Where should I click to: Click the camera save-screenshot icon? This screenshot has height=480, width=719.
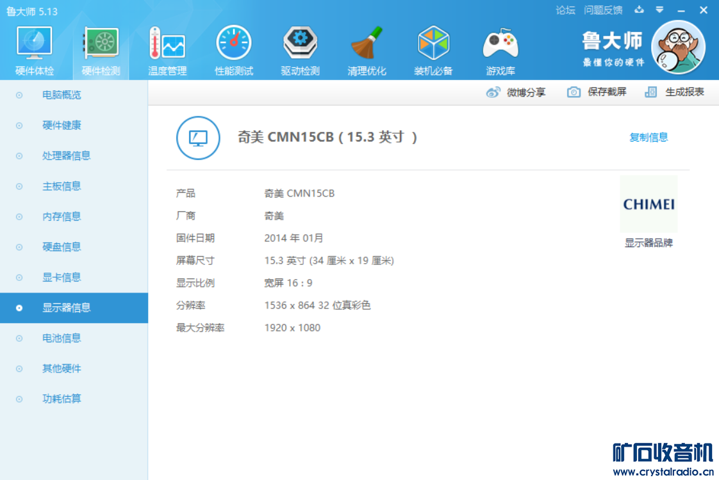[573, 92]
